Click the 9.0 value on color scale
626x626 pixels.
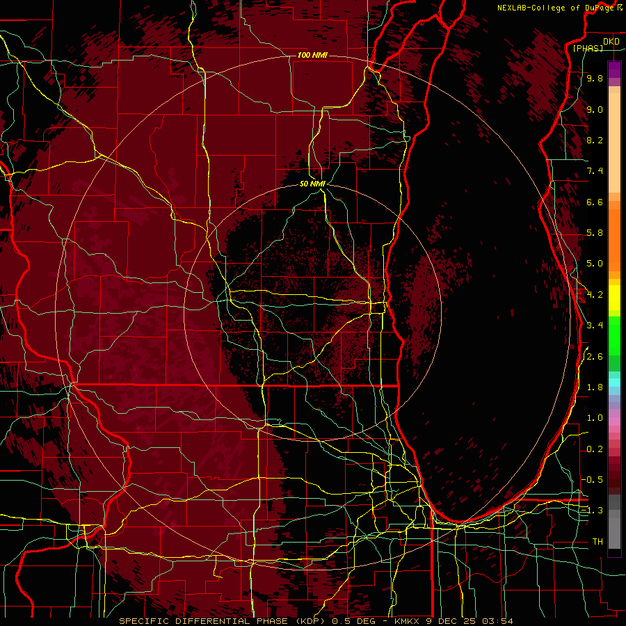tap(595, 110)
